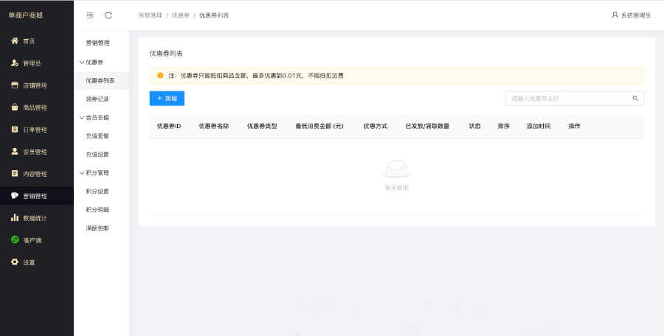Select 充值套餐 in the submenu
664x336 pixels.
[x=97, y=136]
